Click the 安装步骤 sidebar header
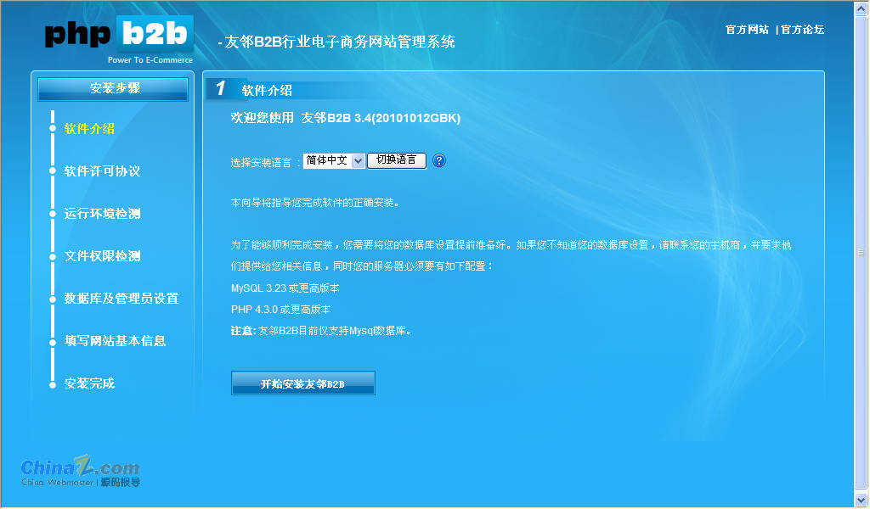Screen dimensions: 870x509 (x=113, y=88)
